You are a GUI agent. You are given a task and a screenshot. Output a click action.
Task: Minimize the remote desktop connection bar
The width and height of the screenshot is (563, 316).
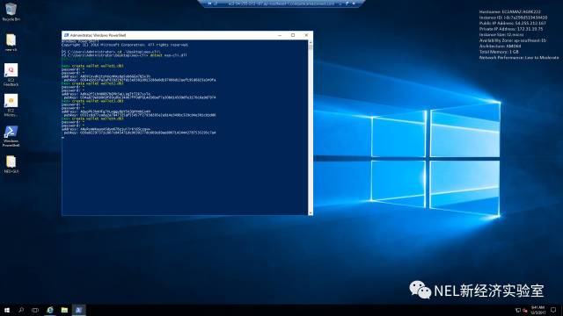point(340,4)
